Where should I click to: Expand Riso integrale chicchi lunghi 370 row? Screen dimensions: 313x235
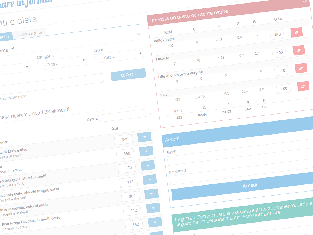pyautogui.click(x=148, y=165)
